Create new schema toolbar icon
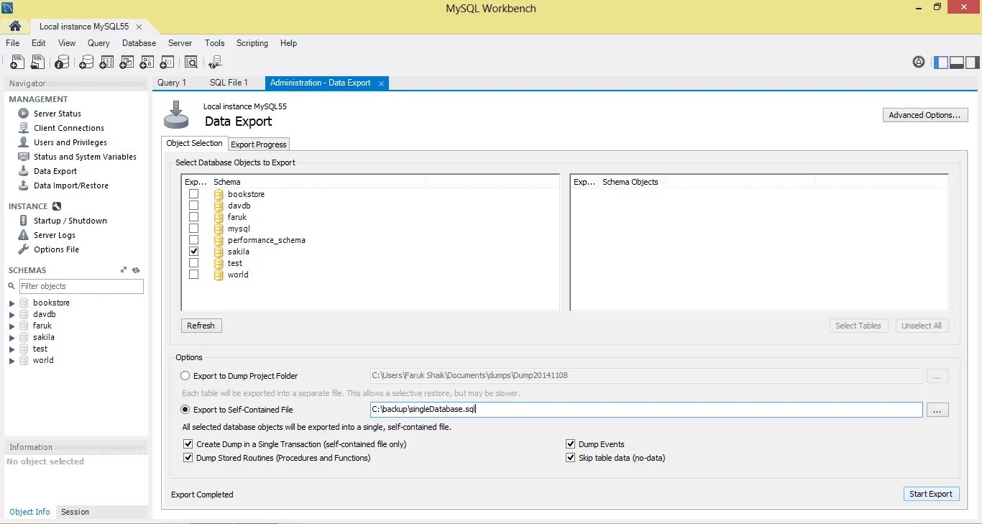The height and width of the screenshot is (524, 982). click(86, 63)
